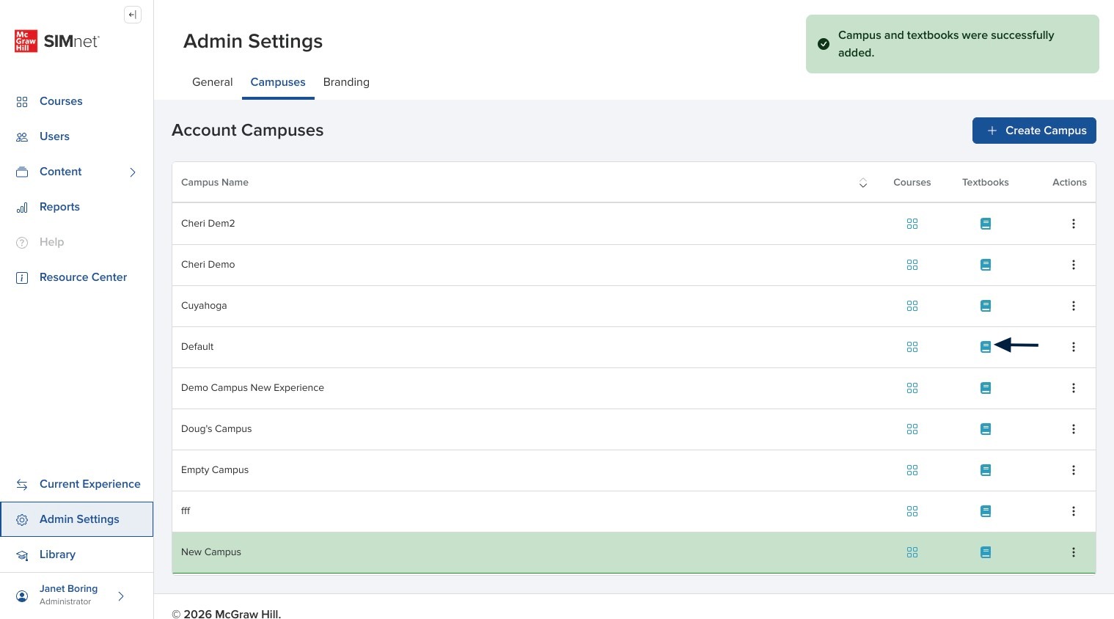This screenshot has width=1114, height=619.
Task: Open courses for Cheri Demo campus
Action: click(x=912, y=265)
